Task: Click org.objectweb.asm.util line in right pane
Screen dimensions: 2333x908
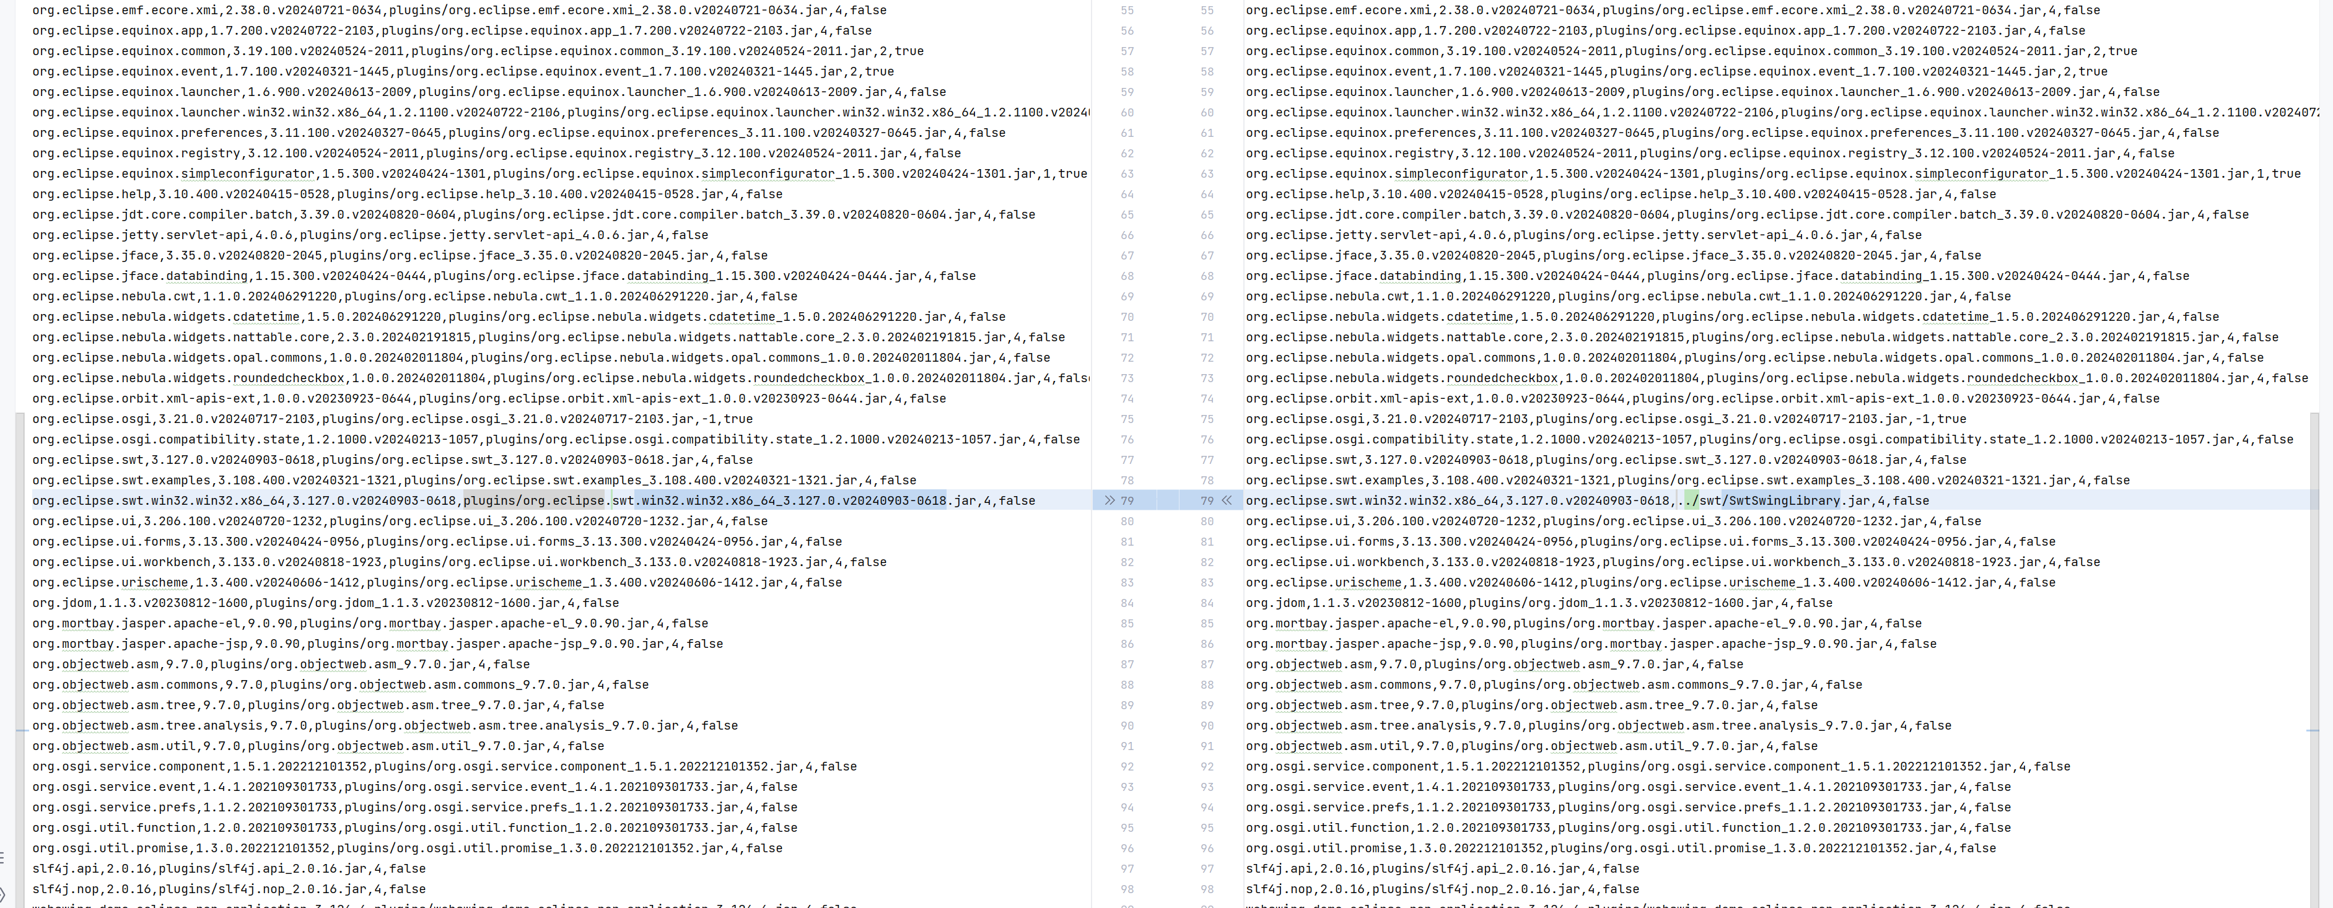Action: click(1531, 747)
